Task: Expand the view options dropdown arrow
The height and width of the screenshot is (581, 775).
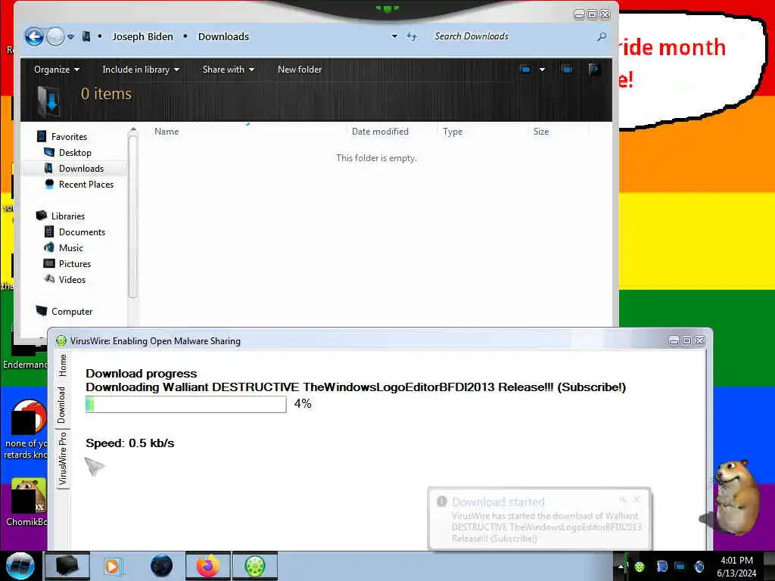Action: 542,70
